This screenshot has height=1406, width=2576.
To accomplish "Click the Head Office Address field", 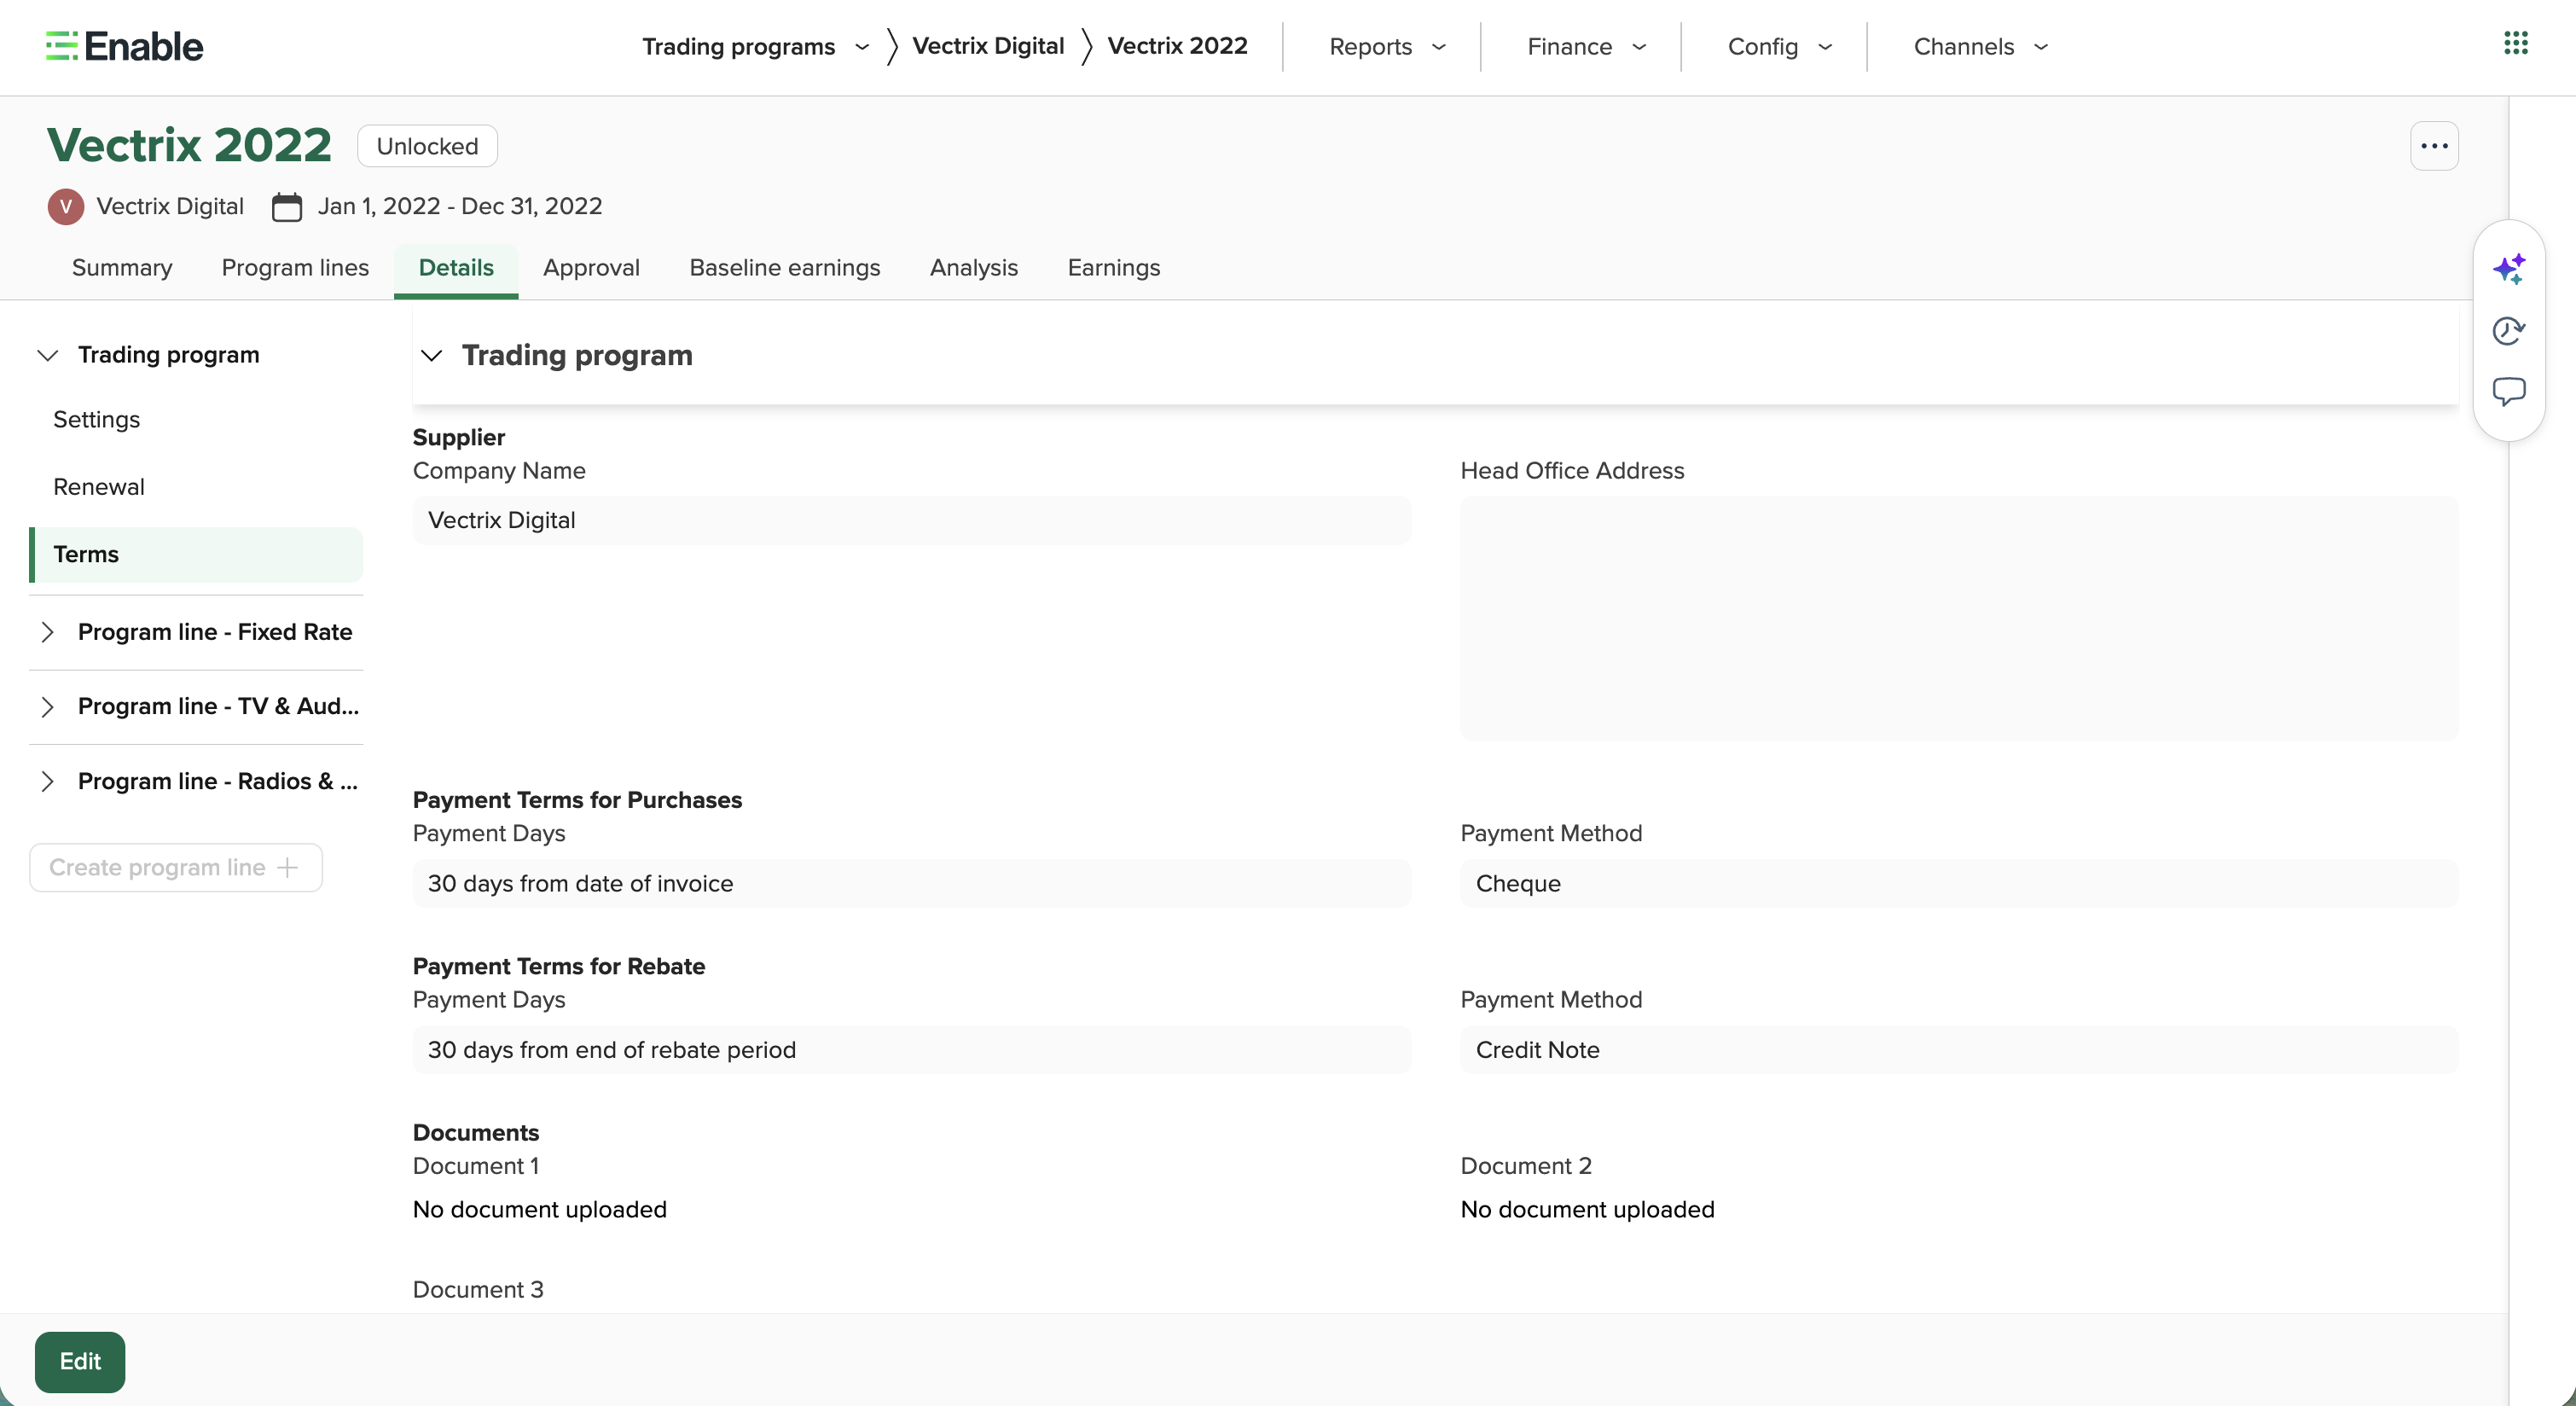I will coord(1959,619).
